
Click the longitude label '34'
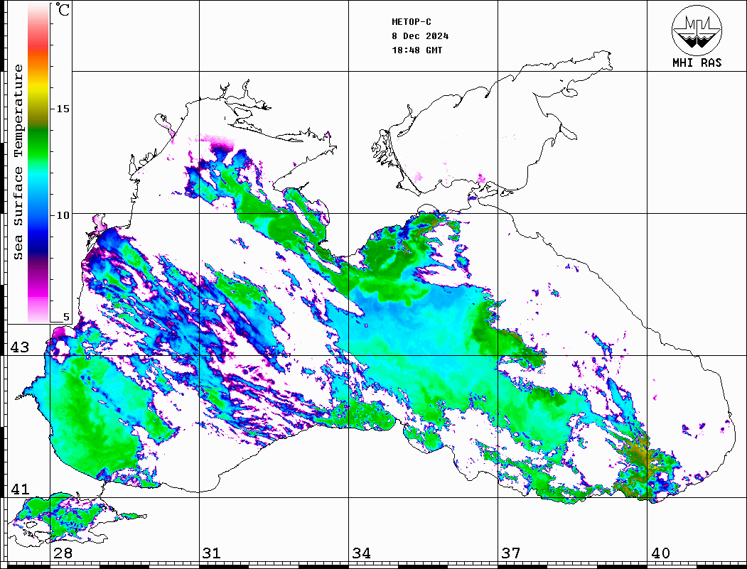coord(362,553)
